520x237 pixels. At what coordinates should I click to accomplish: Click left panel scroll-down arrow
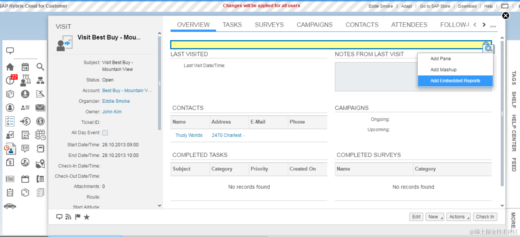(x=159, y=205)
